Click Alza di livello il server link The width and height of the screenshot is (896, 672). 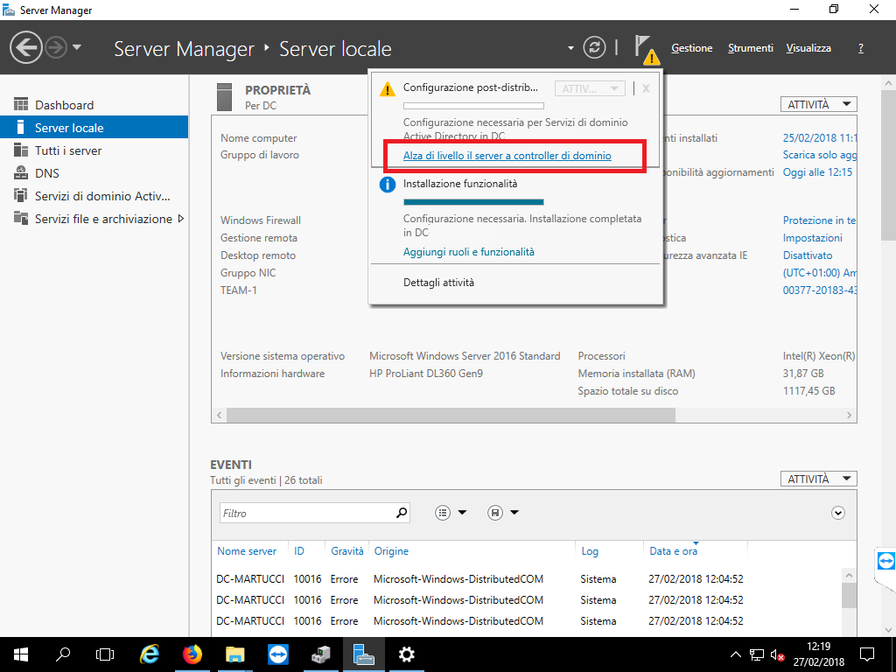point(507,156)
